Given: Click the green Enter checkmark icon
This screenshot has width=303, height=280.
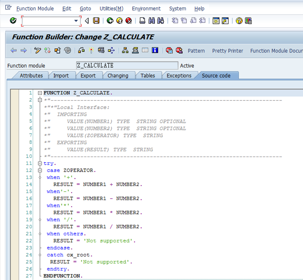Looking at the screenshot, I should pos(13,21).
